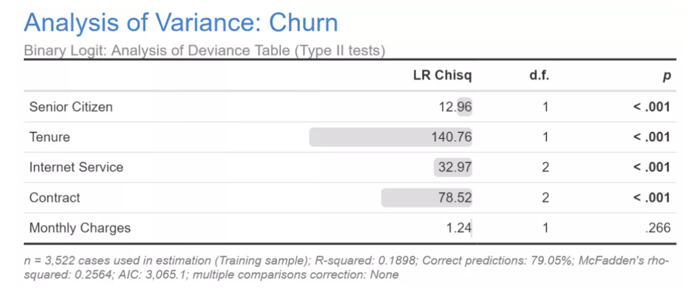Click the "Analysis of Variance: Churn" title
Image resolution: width=698 pixels, height=300 pixels.
pyautogui.click(x=181, y=23)
